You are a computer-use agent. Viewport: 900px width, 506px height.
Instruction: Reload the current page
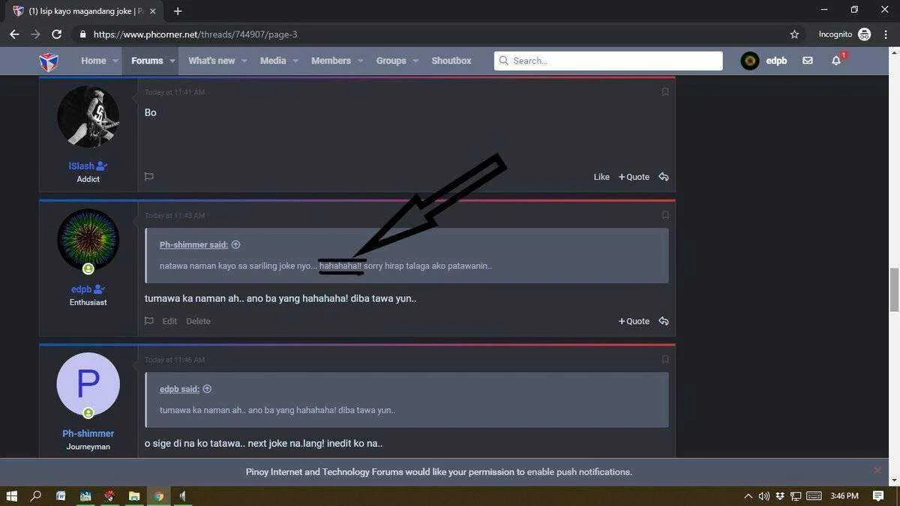point(56,34)
